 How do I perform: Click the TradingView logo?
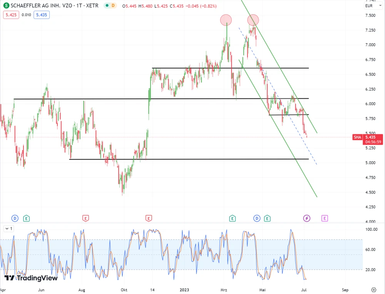tap(31, 278)
